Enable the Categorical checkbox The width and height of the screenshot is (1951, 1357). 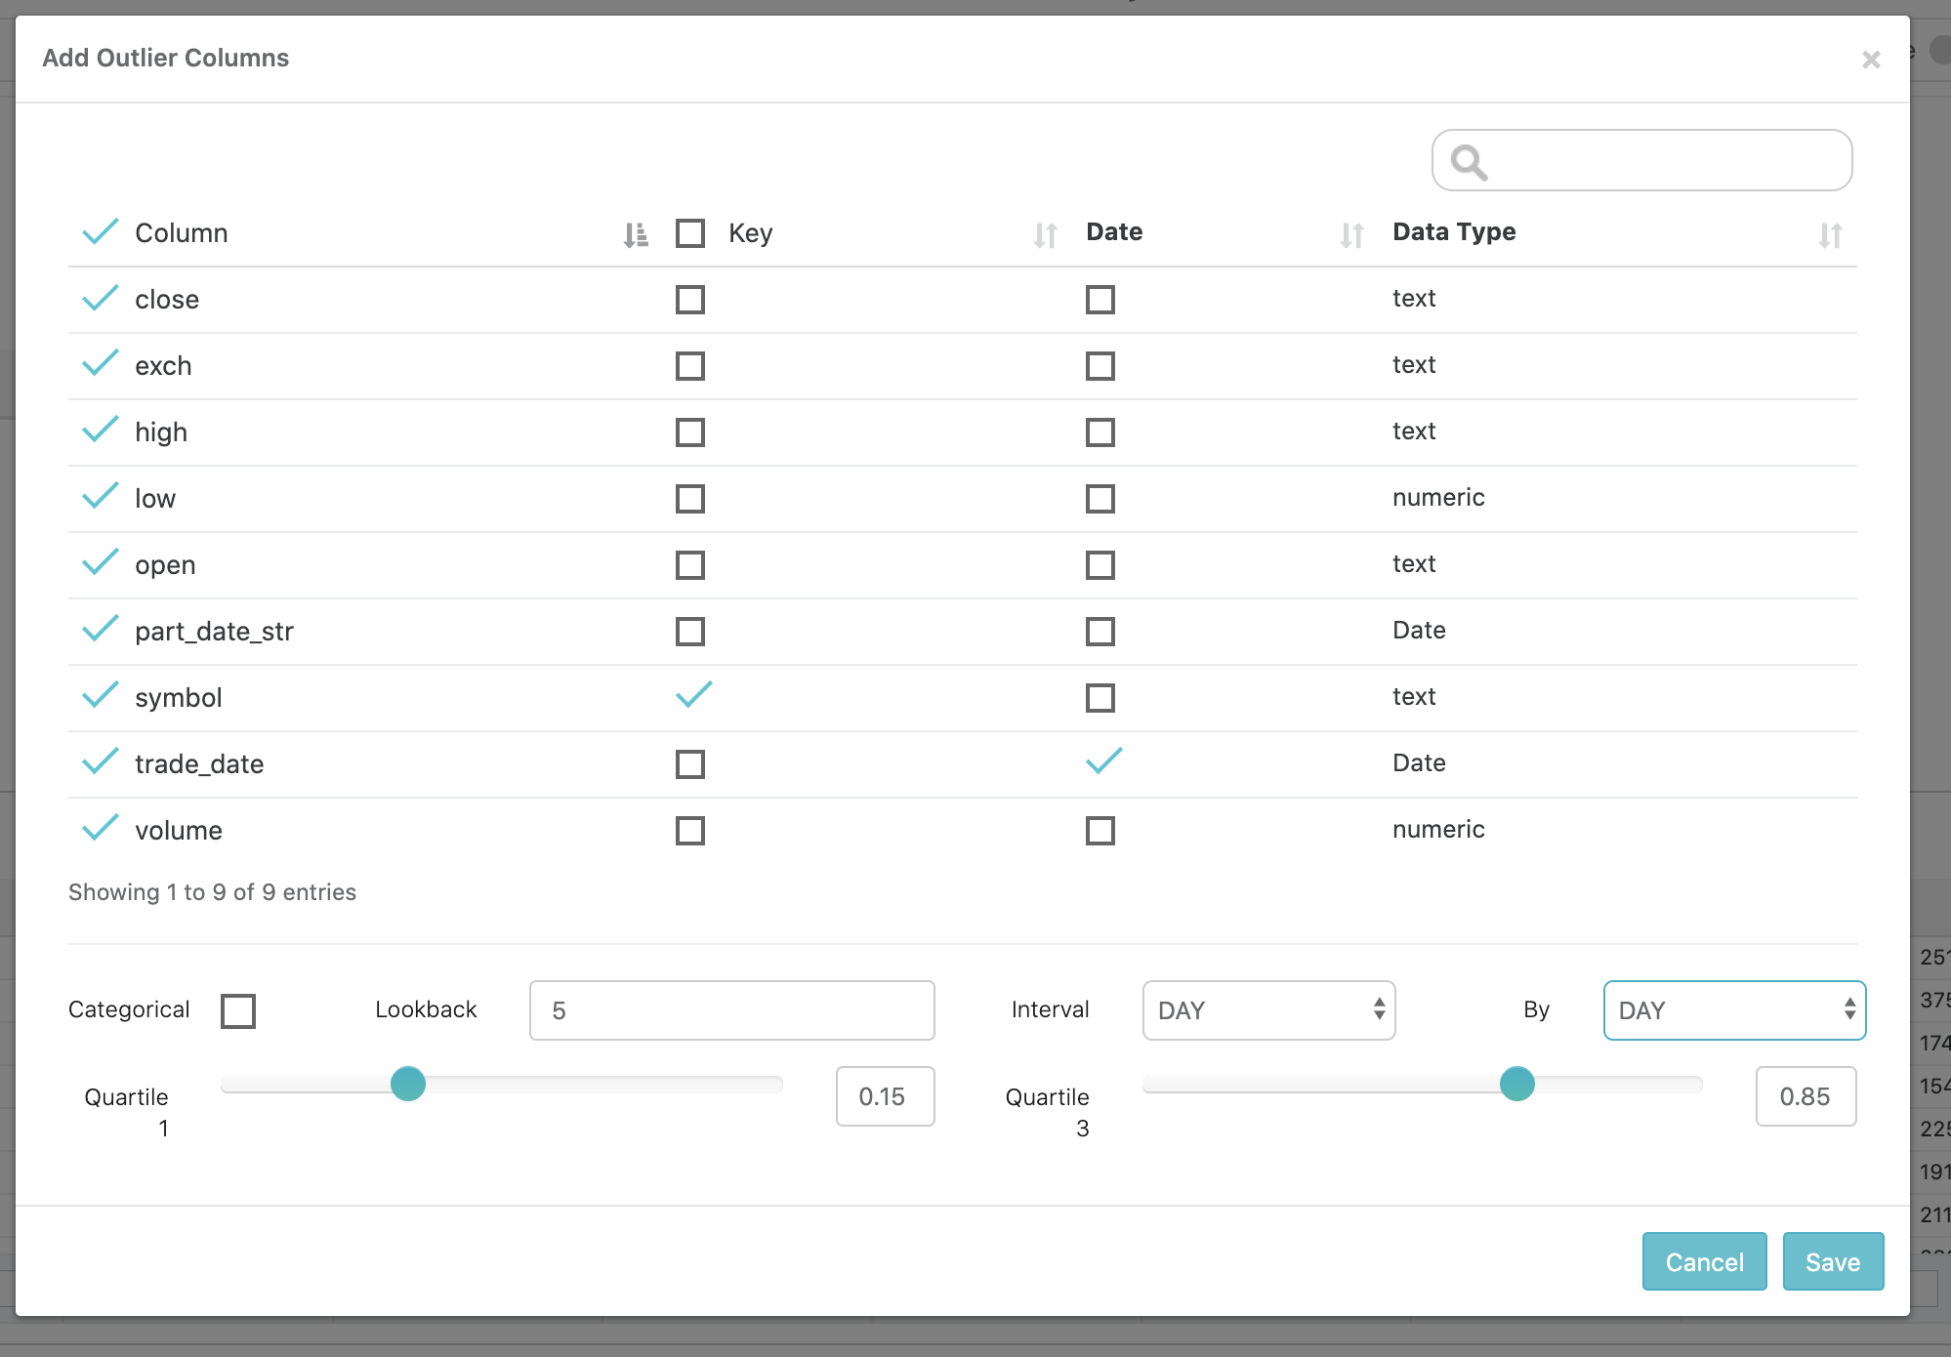click(x=237, y=1010)
